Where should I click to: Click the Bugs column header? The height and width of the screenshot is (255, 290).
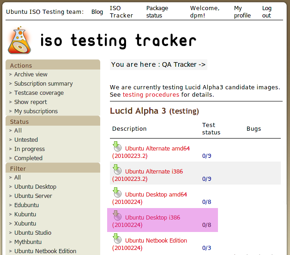[254, 129]
